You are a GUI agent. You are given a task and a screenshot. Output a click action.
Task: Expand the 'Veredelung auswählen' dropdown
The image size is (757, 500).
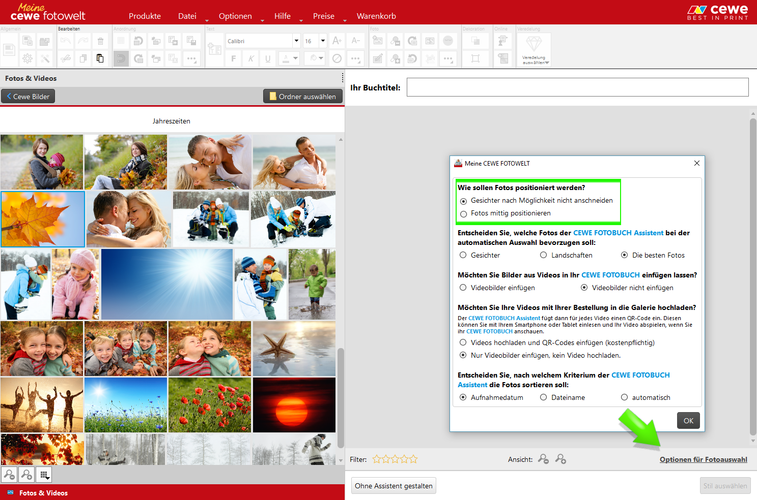tap(534, 60)
